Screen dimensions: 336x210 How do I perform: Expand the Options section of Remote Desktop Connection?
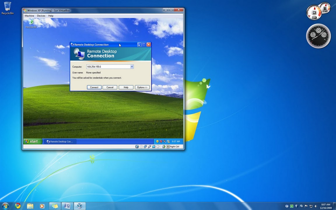142,87
